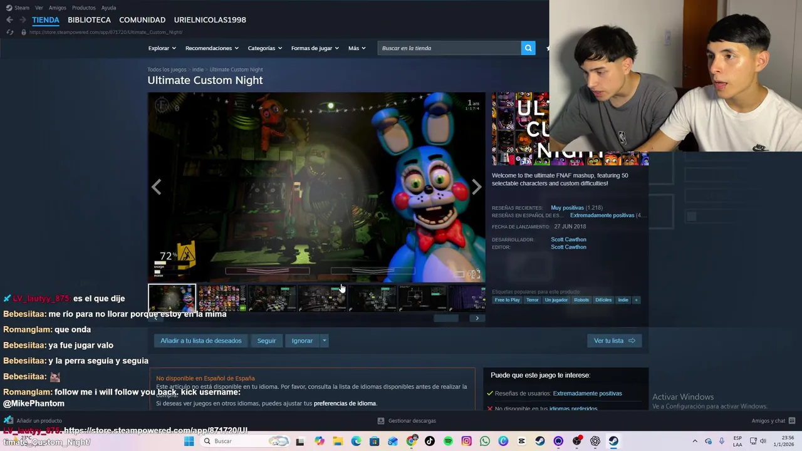Open dropdown arrow beside Ignorar button
802x451 pixels.
[324, 341]
